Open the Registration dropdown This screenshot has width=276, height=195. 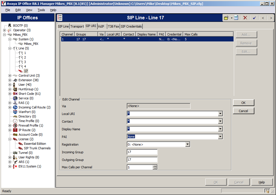click(188, 144)
